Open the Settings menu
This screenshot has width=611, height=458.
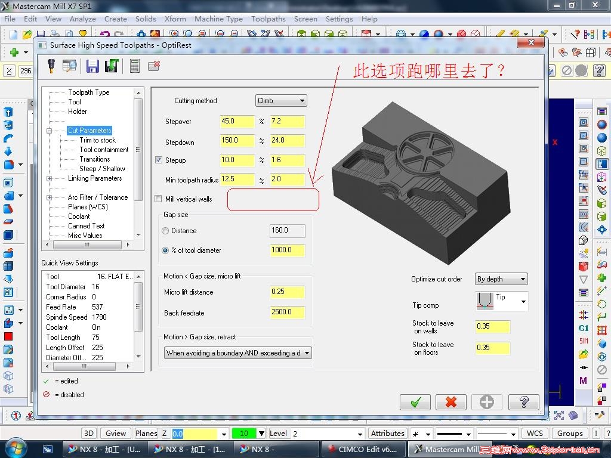point(339,18)
